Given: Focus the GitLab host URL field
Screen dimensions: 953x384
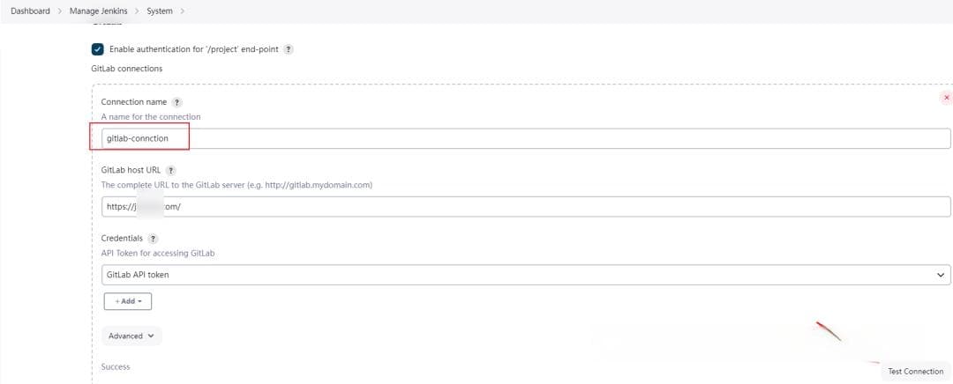Looking at the screenshot, I should click(526, 206).
